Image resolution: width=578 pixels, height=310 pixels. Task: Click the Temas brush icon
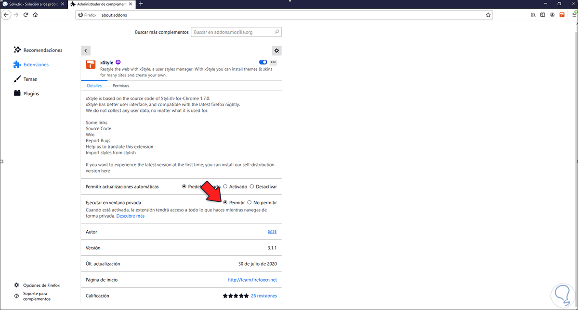[x=17, y=79]
